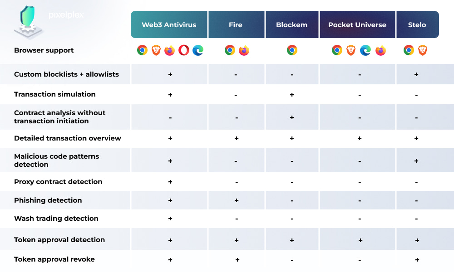This screenshot has width=454, height=272.
Task: Click Web3 Antivirus plus for Wash trading detection
Action: pos(170,219)
